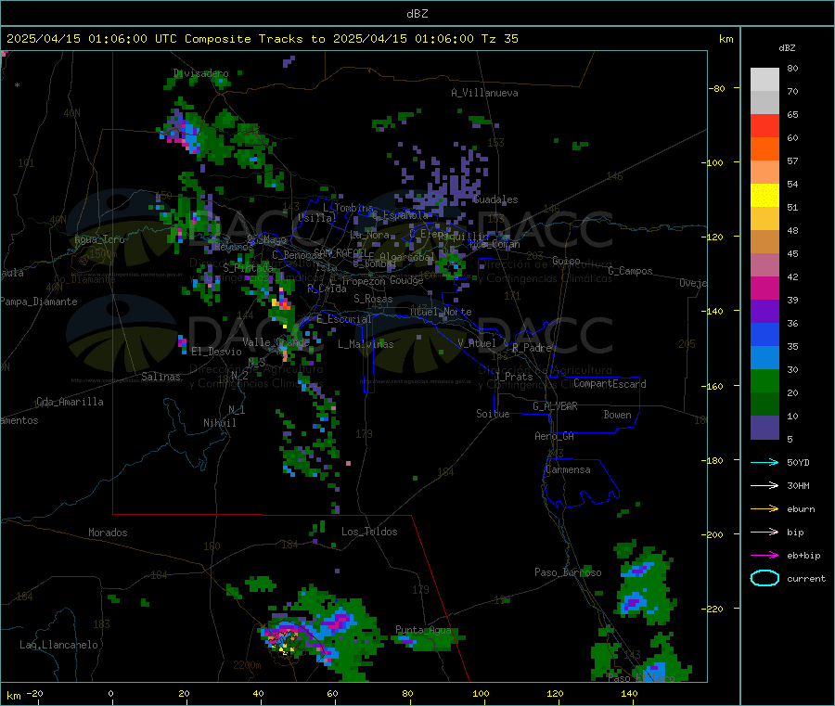
Task: Select the orange 60 dBZ legend swatch
Action: [x=764, y=149]
